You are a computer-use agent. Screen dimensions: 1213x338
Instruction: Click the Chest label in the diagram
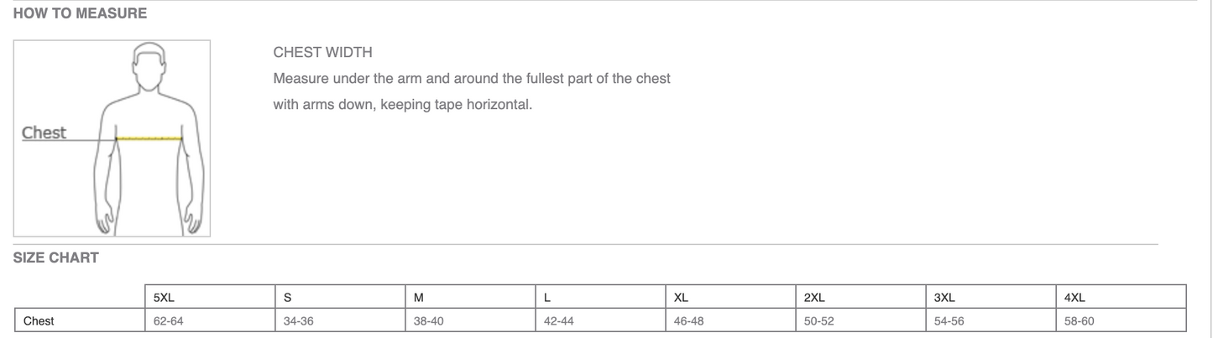[x=44, y=133]
